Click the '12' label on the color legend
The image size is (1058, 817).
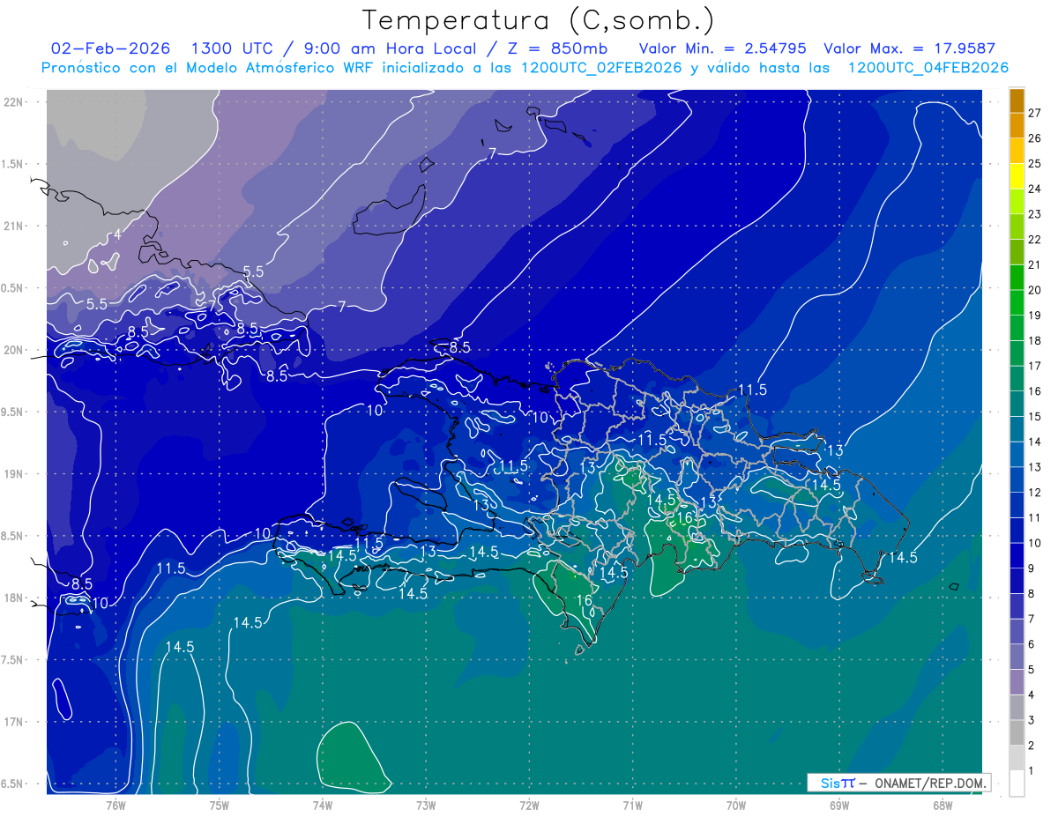pos(1034,493)
